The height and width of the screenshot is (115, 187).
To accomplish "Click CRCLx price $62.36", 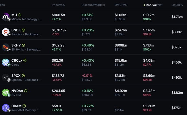I will [57, 61].
